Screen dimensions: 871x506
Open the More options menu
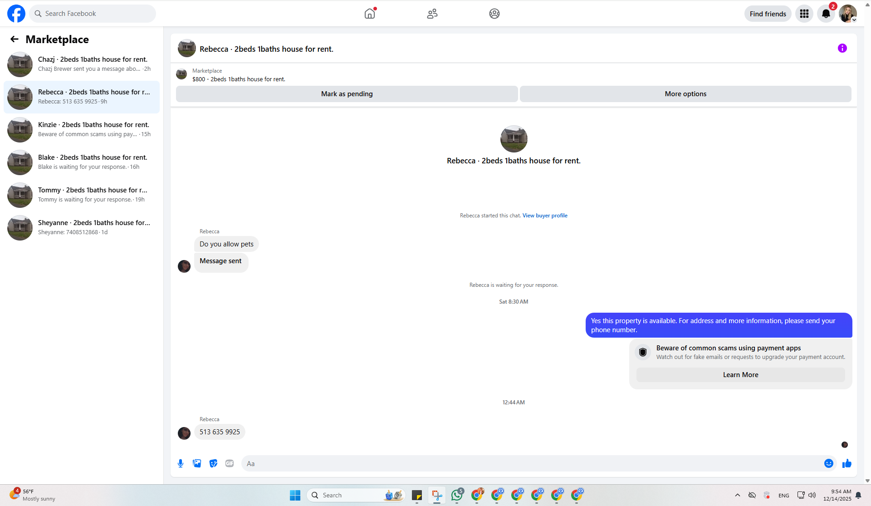pyautogui.click(x=685, y=94)
